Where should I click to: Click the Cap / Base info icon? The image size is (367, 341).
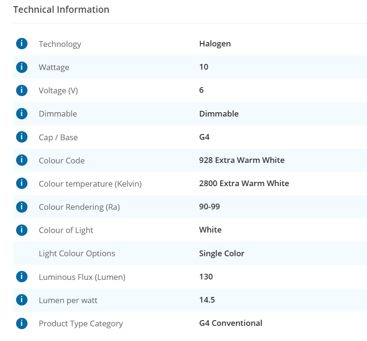(x=22, y=137)
